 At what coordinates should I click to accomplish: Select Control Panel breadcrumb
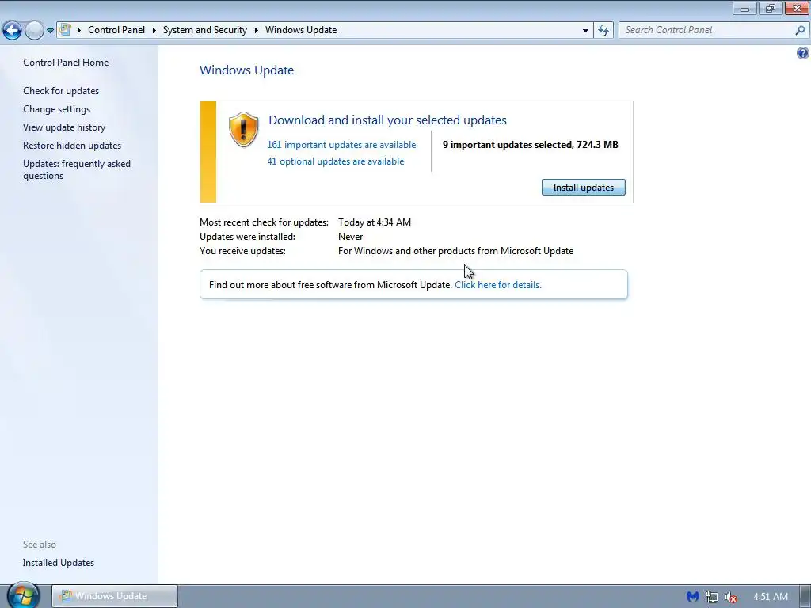point(116,30)
